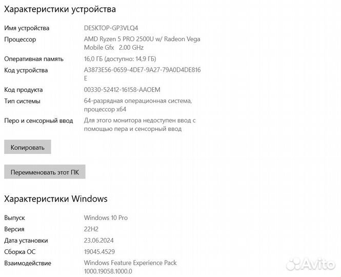The height and width of the screenshot is (277, 341).
Task: Click the Версия label
Action: 14,229
